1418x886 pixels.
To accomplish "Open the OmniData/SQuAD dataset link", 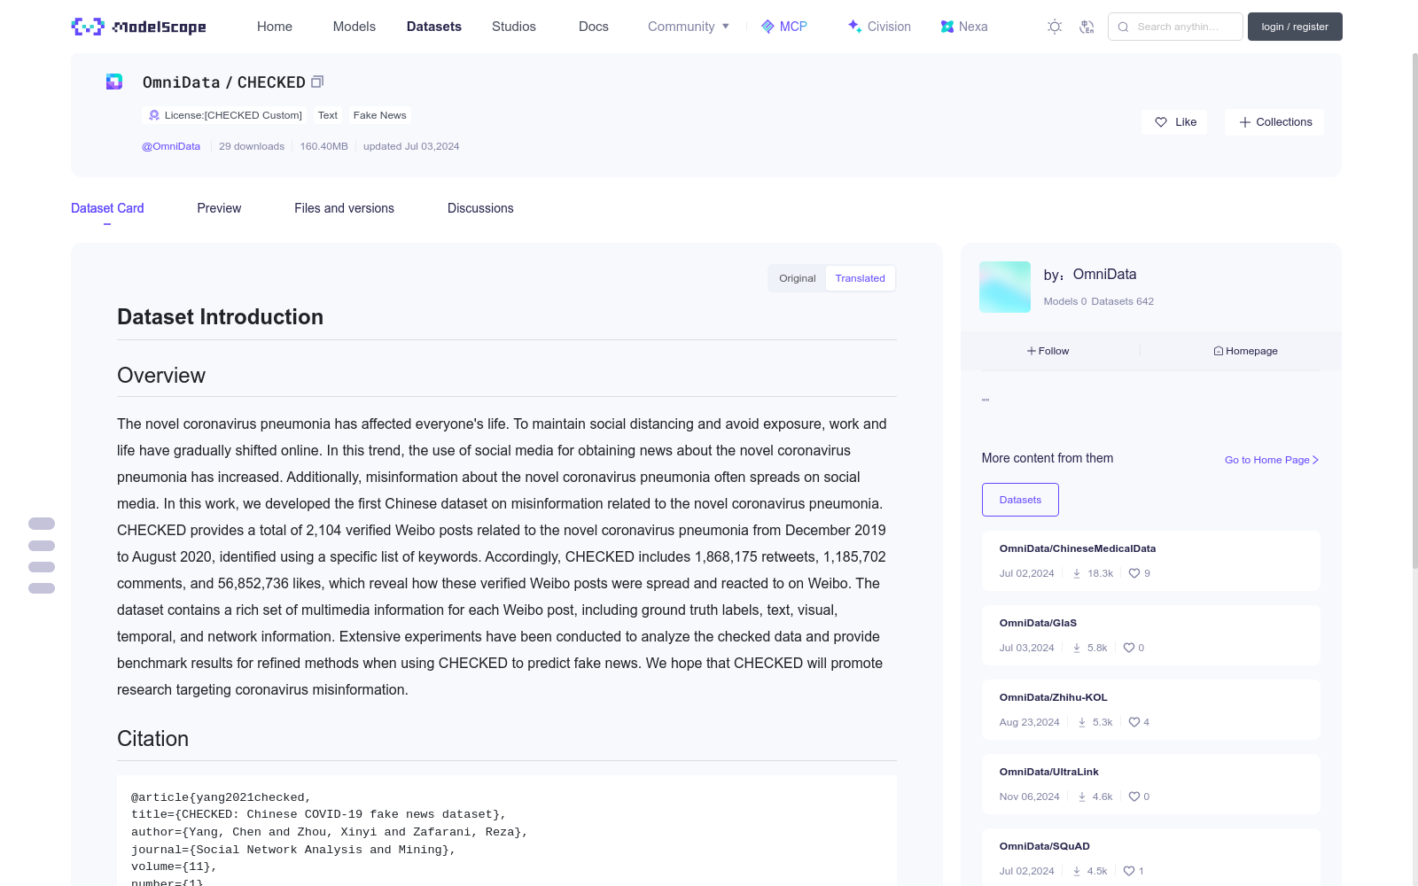I will pyautogui.click(x=1045, y=846).
